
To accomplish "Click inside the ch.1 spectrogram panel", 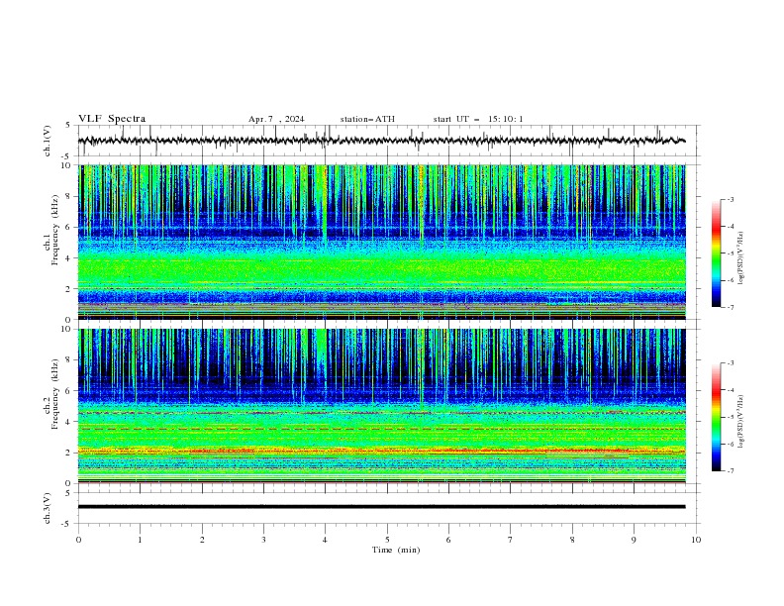I will pyautogui.click(x=381, y=242).
